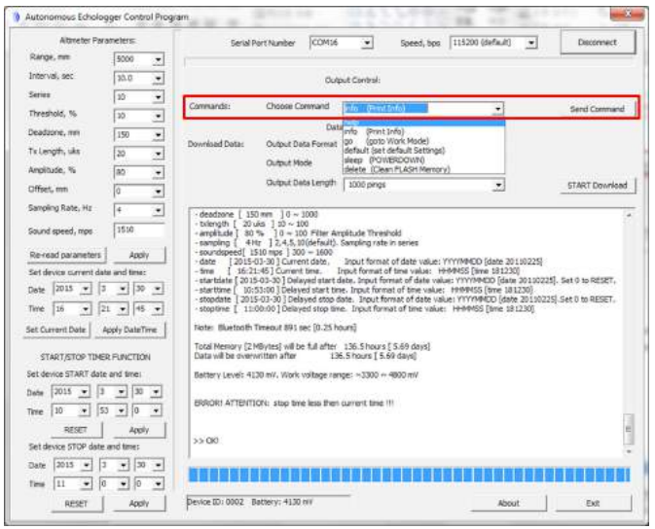Click Set Current Date button

point(55,331)
